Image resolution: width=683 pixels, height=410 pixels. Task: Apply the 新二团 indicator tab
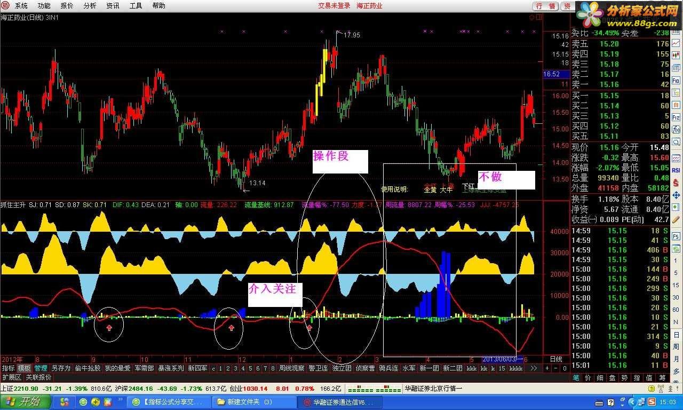tap(452, 368)
